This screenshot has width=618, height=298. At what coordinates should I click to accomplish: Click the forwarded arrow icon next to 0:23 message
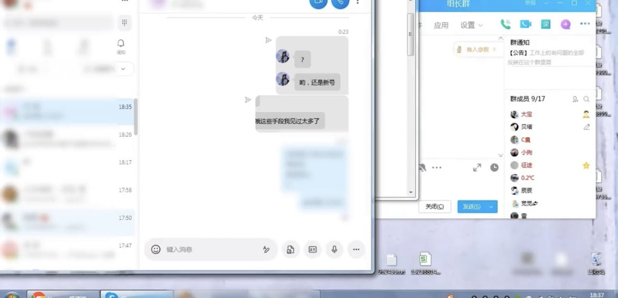click(268, 40)
